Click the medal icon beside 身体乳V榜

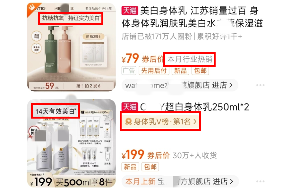128,122
